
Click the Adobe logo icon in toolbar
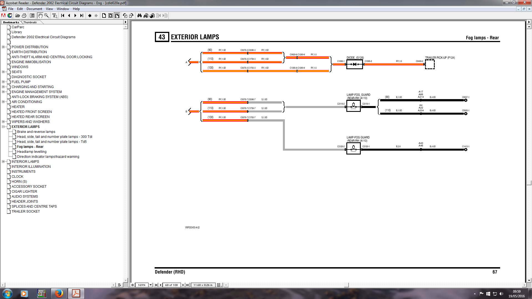tap(3, 16)
